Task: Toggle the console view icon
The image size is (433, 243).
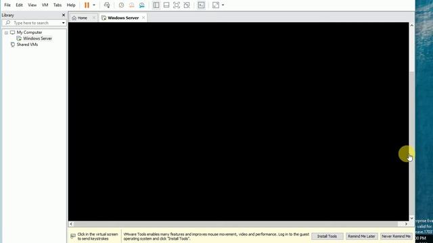Action: coord(201,5)
